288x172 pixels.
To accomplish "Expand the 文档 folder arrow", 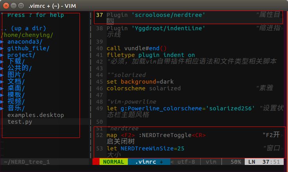I will coord(2,82).
